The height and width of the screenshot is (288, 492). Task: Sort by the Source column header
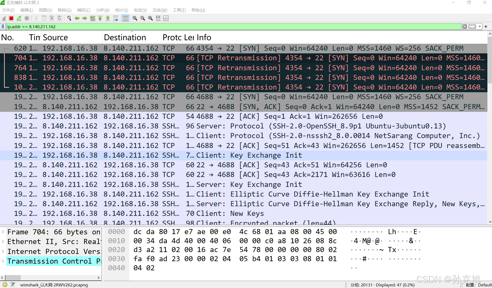tap(72, 38)
